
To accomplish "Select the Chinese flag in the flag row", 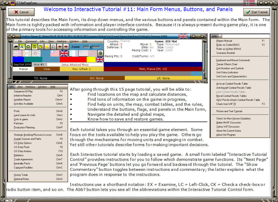I will [x=55, y=53].
